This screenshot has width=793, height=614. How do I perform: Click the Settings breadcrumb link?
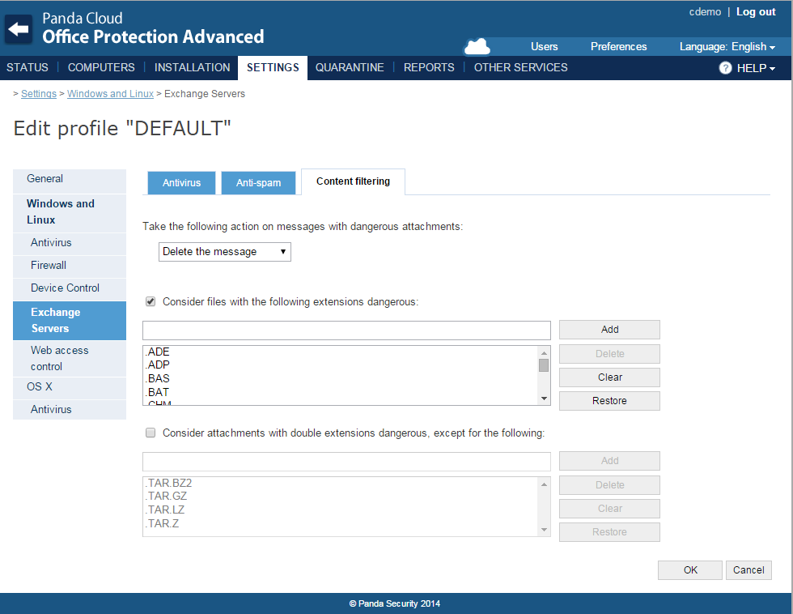pos(39,94)
